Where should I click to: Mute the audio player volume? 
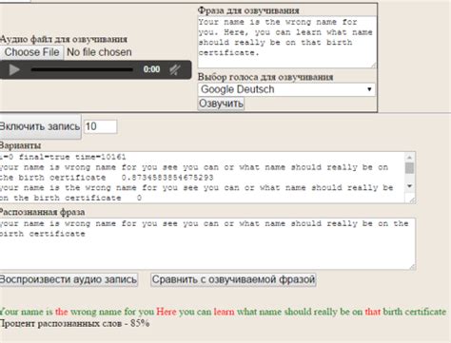click(175, 69)
